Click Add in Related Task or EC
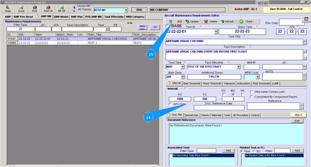This screenshot has height=167, width=311. click(297, 151)
